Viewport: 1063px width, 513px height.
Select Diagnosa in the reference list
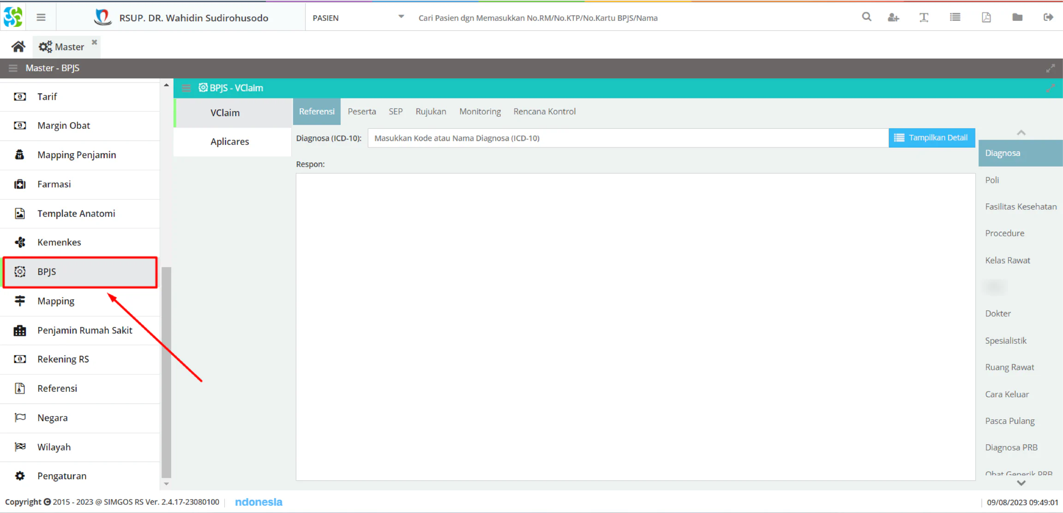1021,153
